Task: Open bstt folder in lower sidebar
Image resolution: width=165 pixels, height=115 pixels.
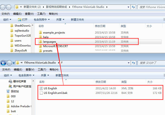Action: pos(11,111)
